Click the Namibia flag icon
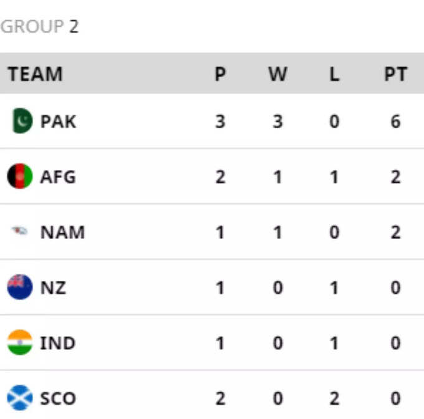 point(19,231)
